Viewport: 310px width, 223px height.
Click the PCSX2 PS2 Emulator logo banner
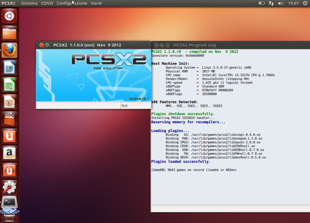click(x=94, y=75)
